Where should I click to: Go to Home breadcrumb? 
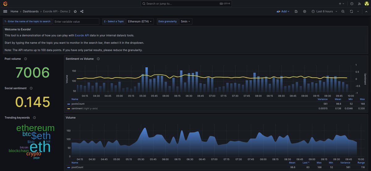point(14,11)
